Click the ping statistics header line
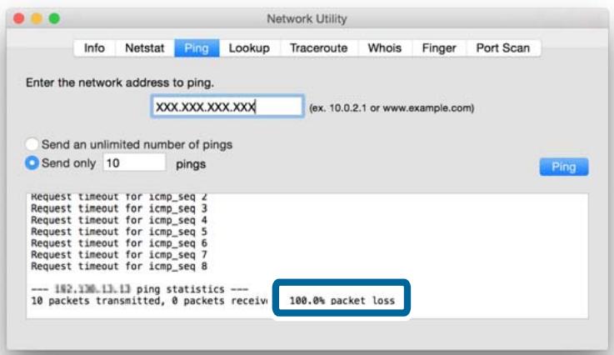This screenshot has height=355, width=614. 139,289
